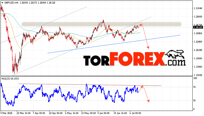Viewport: 204px width, 116px height.
Task: Select the 1.20240 price axis label
Action: coord(198,50)
